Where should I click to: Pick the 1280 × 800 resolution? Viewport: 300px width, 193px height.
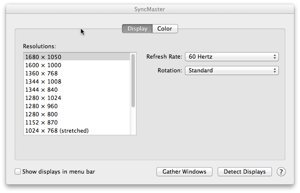(77, 115)
